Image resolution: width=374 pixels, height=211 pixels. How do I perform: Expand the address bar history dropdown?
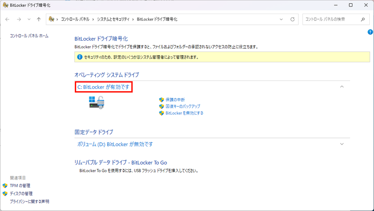(x=281, y=19)
